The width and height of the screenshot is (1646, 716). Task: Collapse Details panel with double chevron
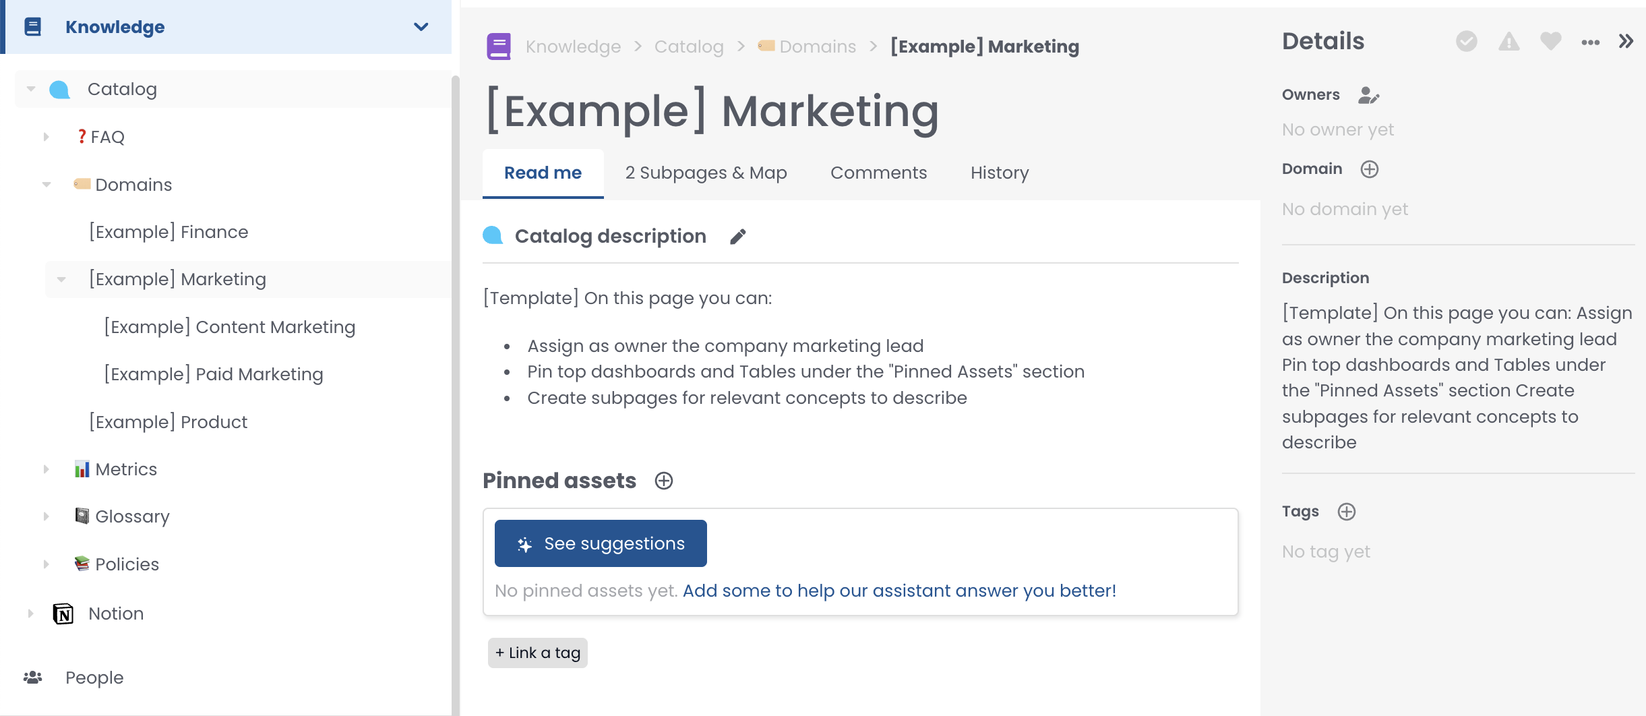tap(1626, 42)
